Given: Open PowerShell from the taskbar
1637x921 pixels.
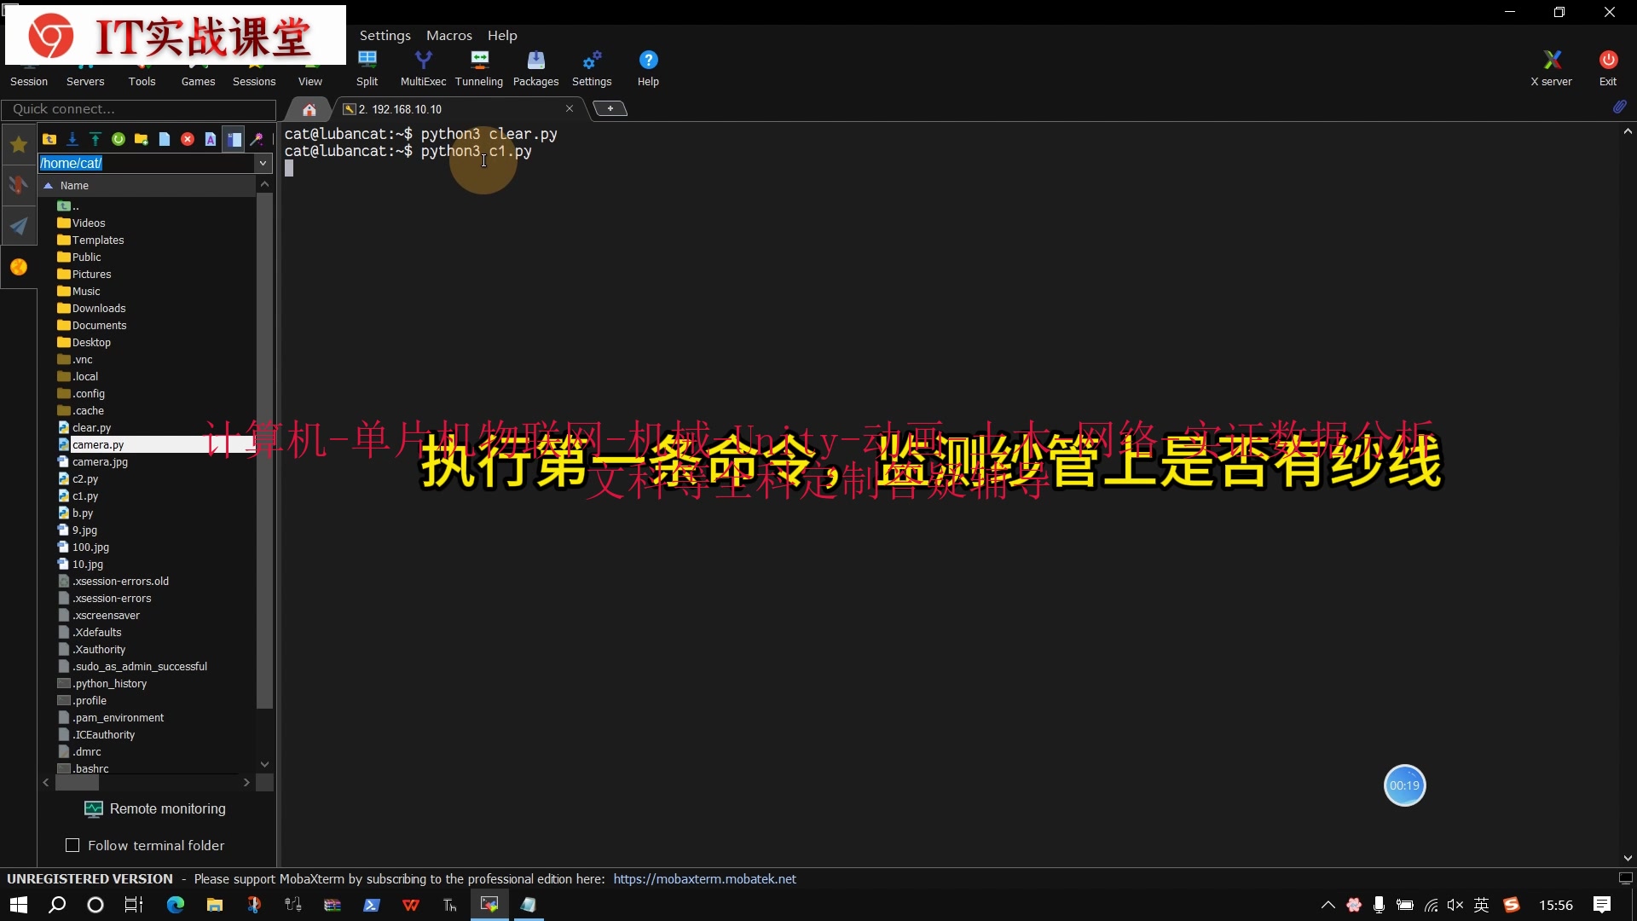Looking at the screenshot, I should [372, 905].
